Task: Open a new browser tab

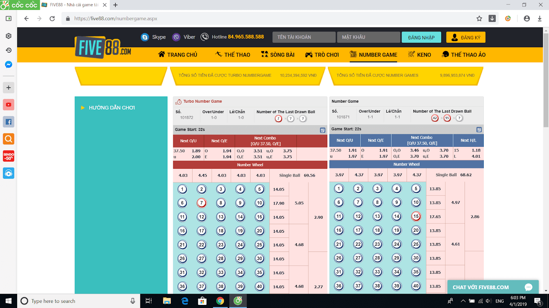Action: pos(116,5)
